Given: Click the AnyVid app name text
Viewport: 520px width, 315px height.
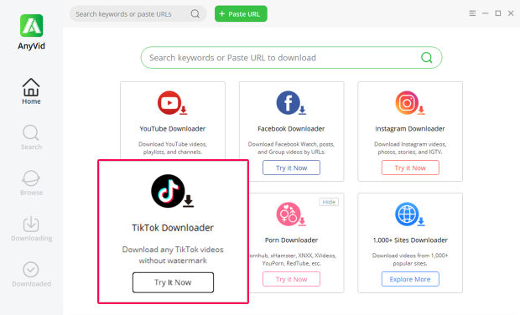Looking at the screenshot, I should pyautogui.click(x=31, y=46).
